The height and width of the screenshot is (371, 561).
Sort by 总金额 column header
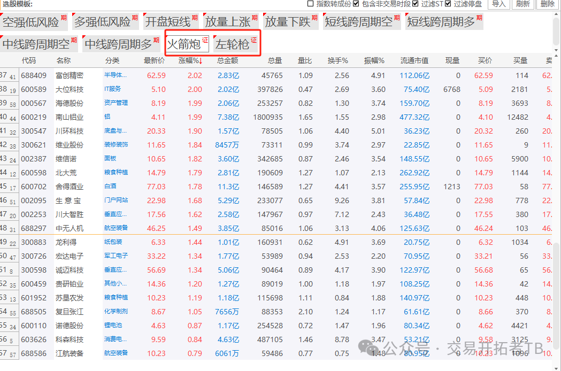227,60
